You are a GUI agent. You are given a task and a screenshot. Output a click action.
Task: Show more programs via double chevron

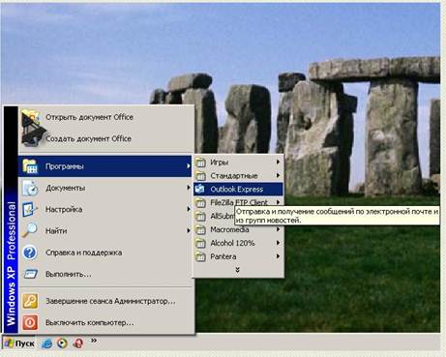click(x=238, y=270)
